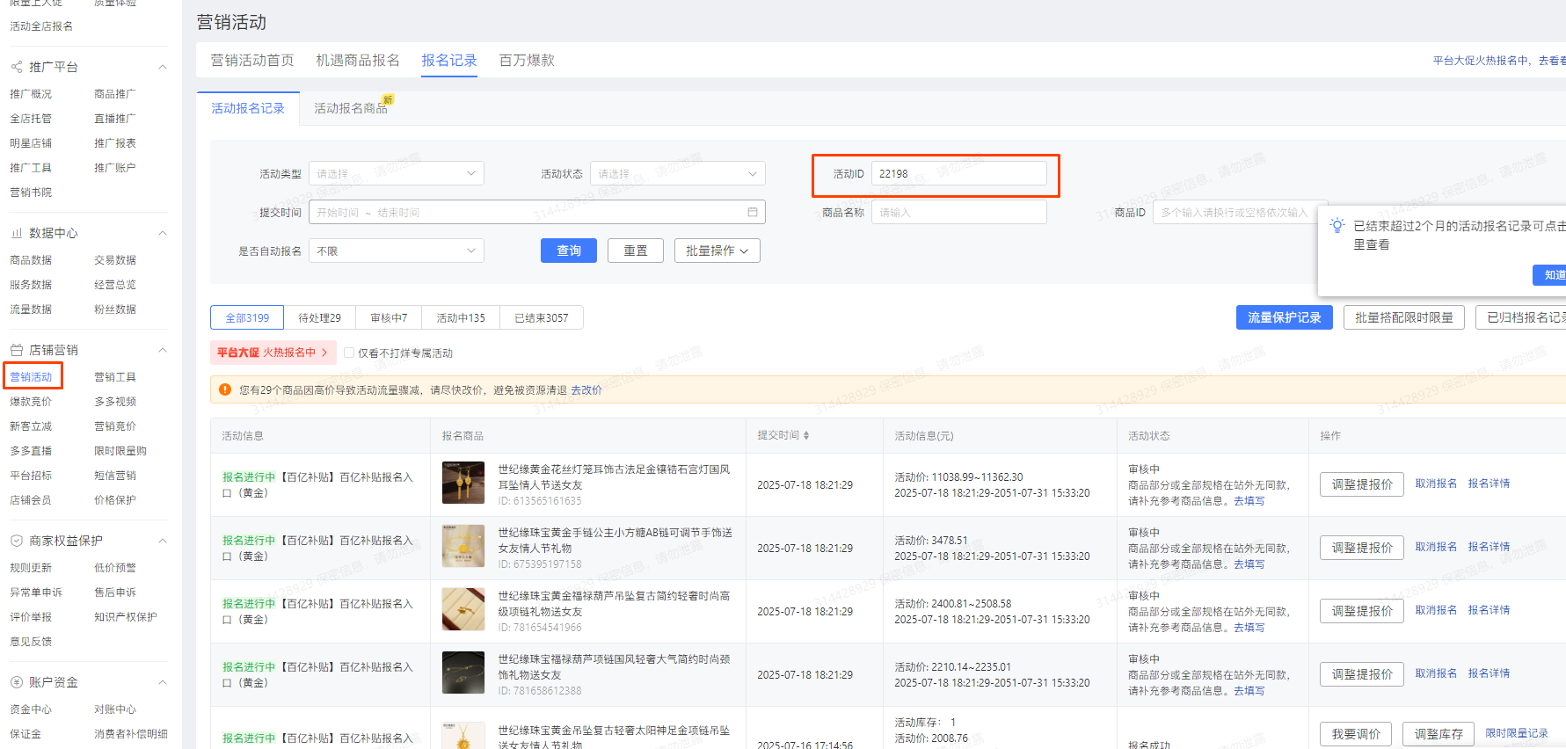
Task: Click the 推广平台 share icon in sidebar
Action: point(17,67)
